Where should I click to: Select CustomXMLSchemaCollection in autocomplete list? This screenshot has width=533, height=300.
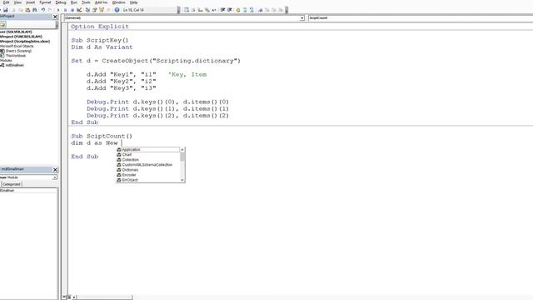click(x=148, y=165)
